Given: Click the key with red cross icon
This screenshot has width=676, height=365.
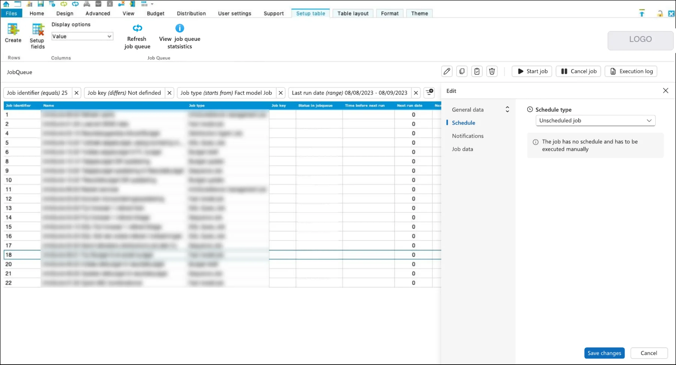Looking at the screenshot, I should (121, 4).
